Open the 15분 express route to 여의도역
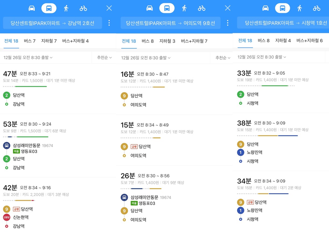Screen dimensions: 329x232 [174, 140]
